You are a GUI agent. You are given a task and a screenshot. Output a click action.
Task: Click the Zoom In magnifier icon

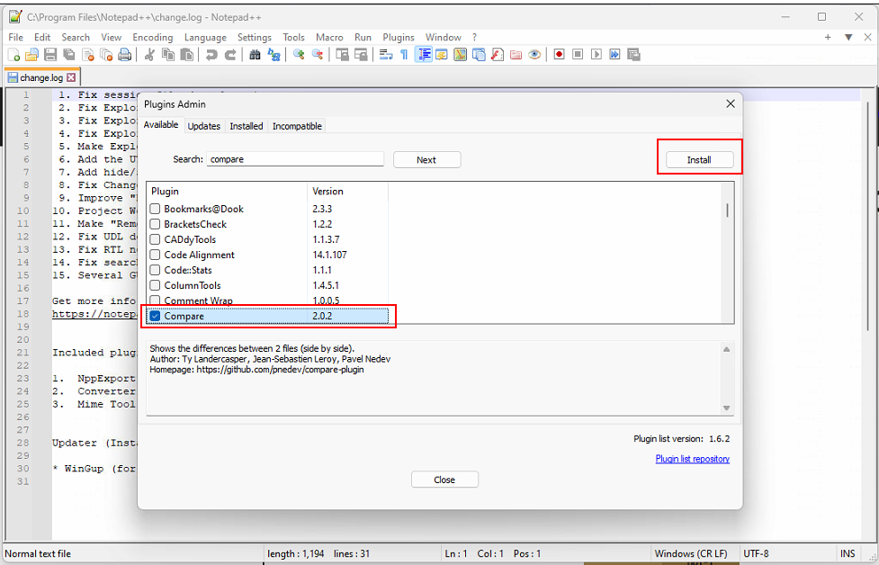(x=299, y=55)
